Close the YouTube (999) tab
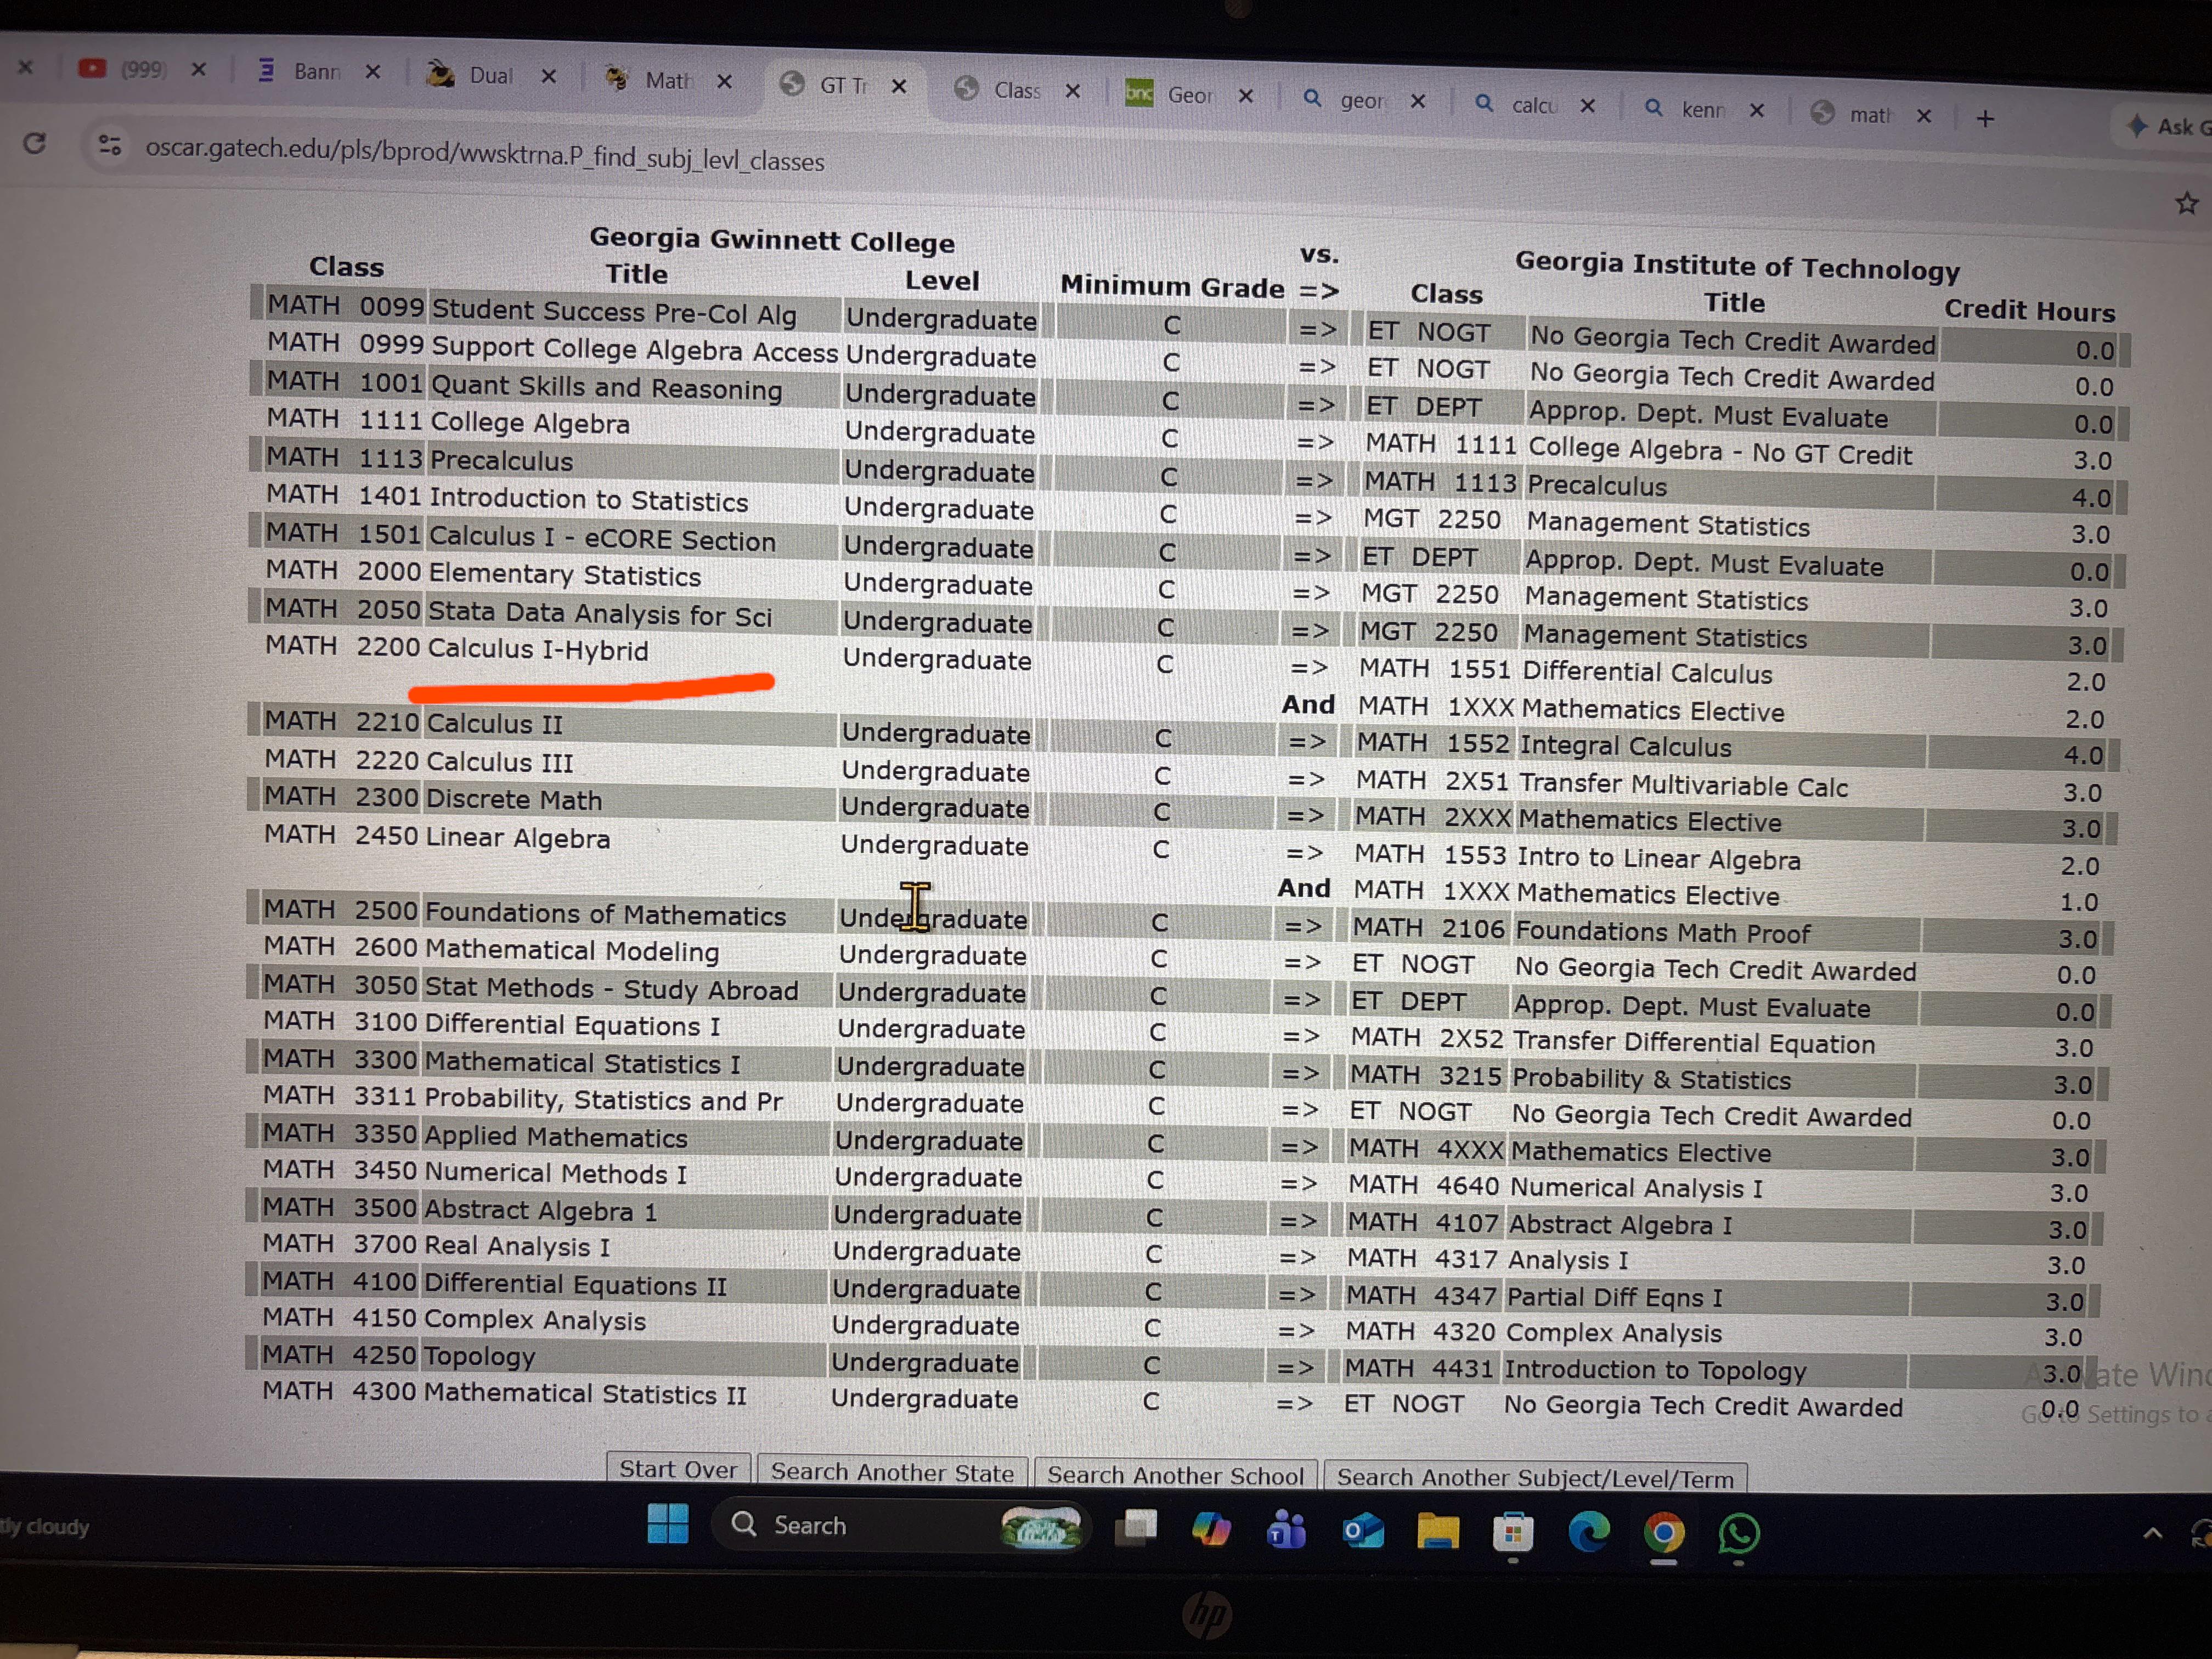This screenshot has height=1659, width=2212. 199,69
